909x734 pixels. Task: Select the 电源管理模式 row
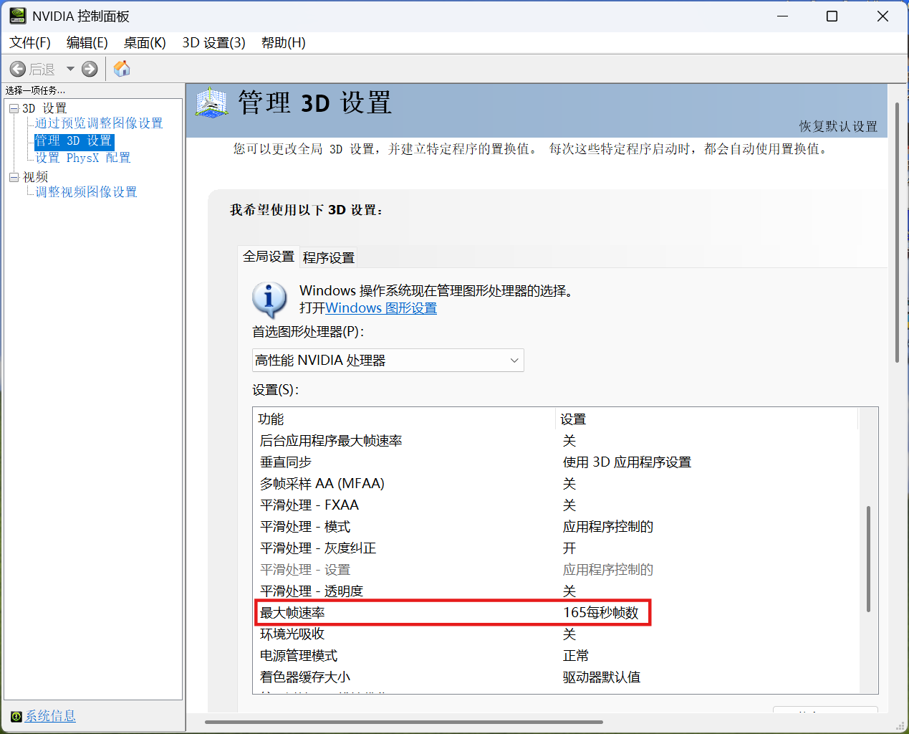[555, 656]
